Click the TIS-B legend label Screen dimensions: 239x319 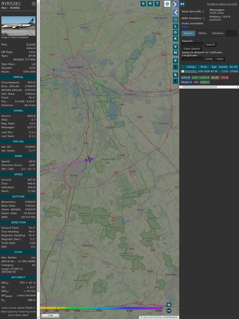tap(224, 78)
